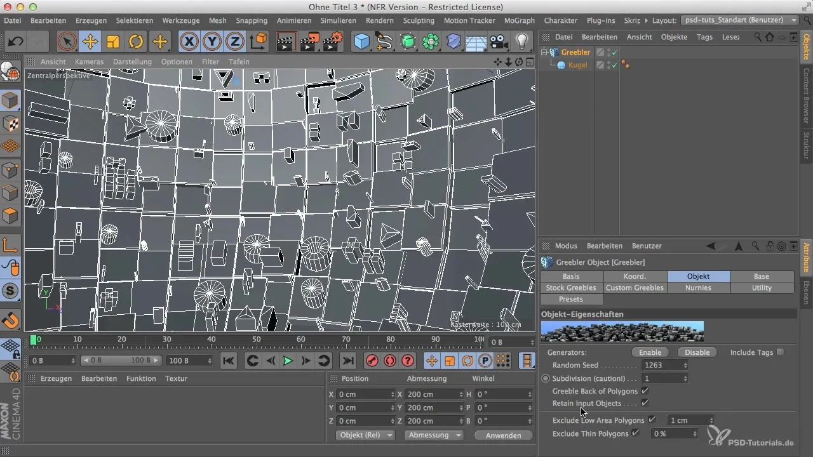Open Content Browser side tab

807,95
